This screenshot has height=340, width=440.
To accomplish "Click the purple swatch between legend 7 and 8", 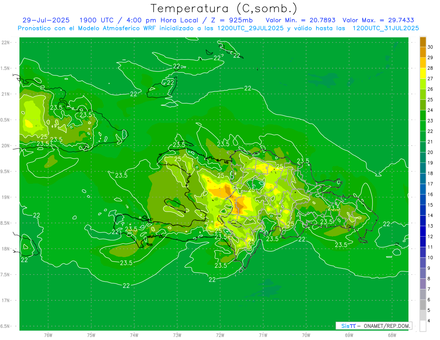I will (423, 284).
